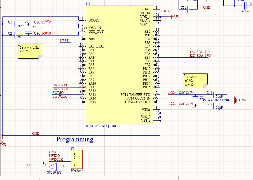Select the SS510-HT diode part label
This screenshot has height=180, width=253.
pos(54,172)
